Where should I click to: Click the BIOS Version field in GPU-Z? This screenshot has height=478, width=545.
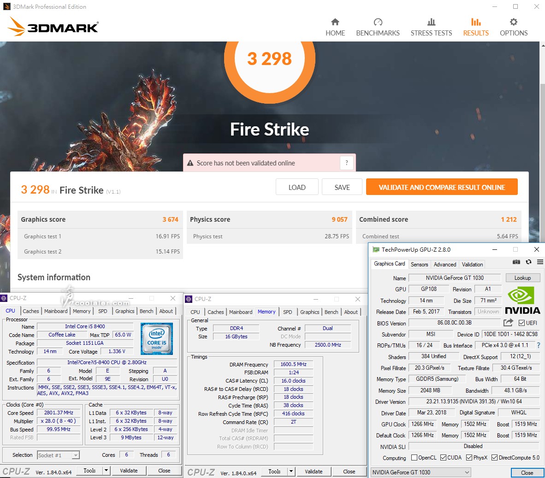455,323
